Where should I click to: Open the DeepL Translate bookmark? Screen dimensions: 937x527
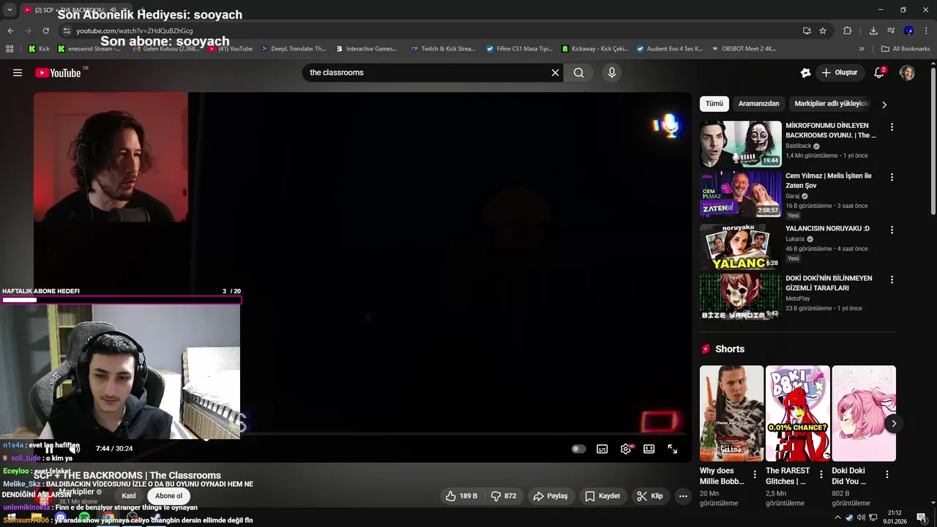pos(292,49)
